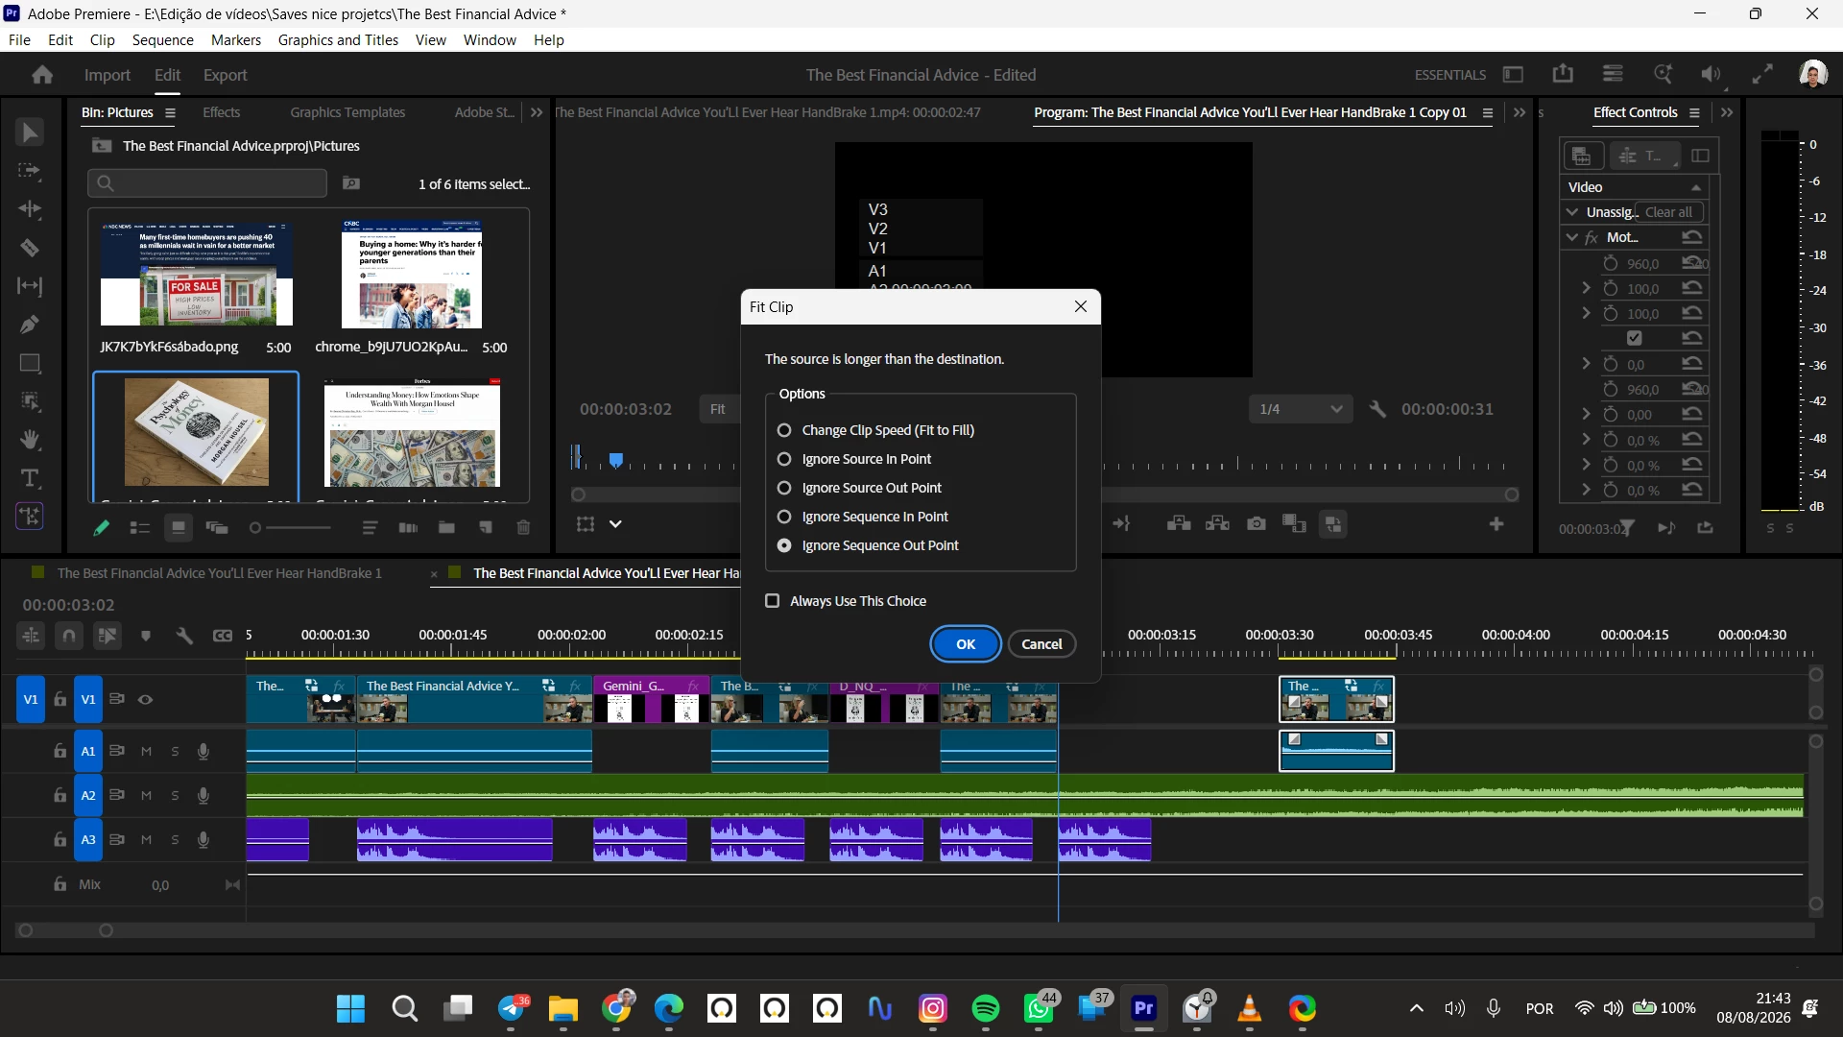The height and width of the screenshot is (1037, 1843).
Task: Select the Rectangle tool
Action: [x=30, y=363]
